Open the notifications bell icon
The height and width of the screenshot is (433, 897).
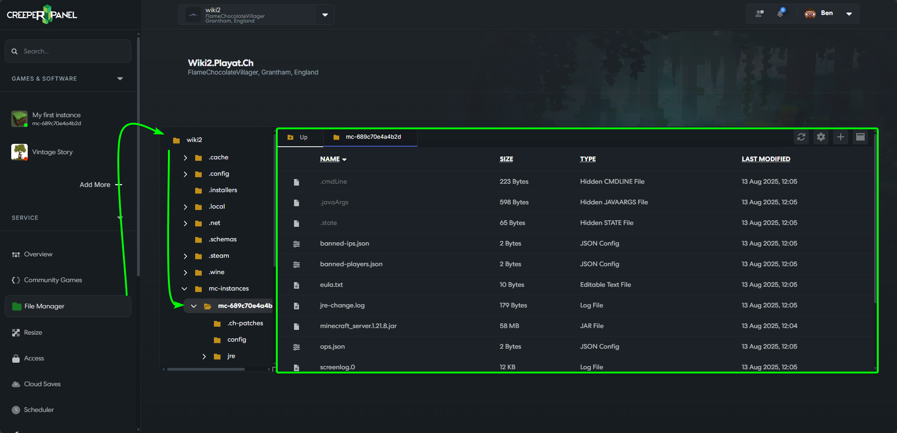(x=780, y=13)
